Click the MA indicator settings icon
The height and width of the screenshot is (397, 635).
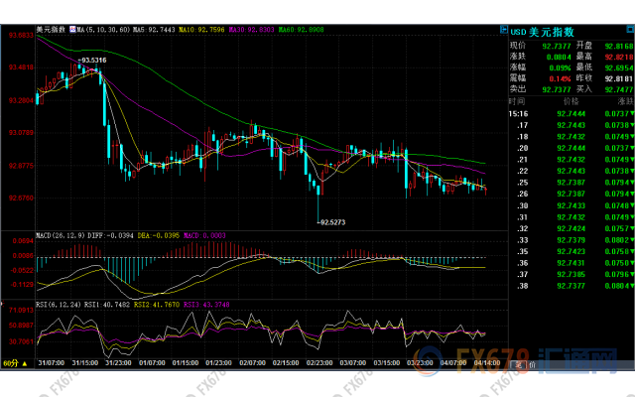(71, 30)
